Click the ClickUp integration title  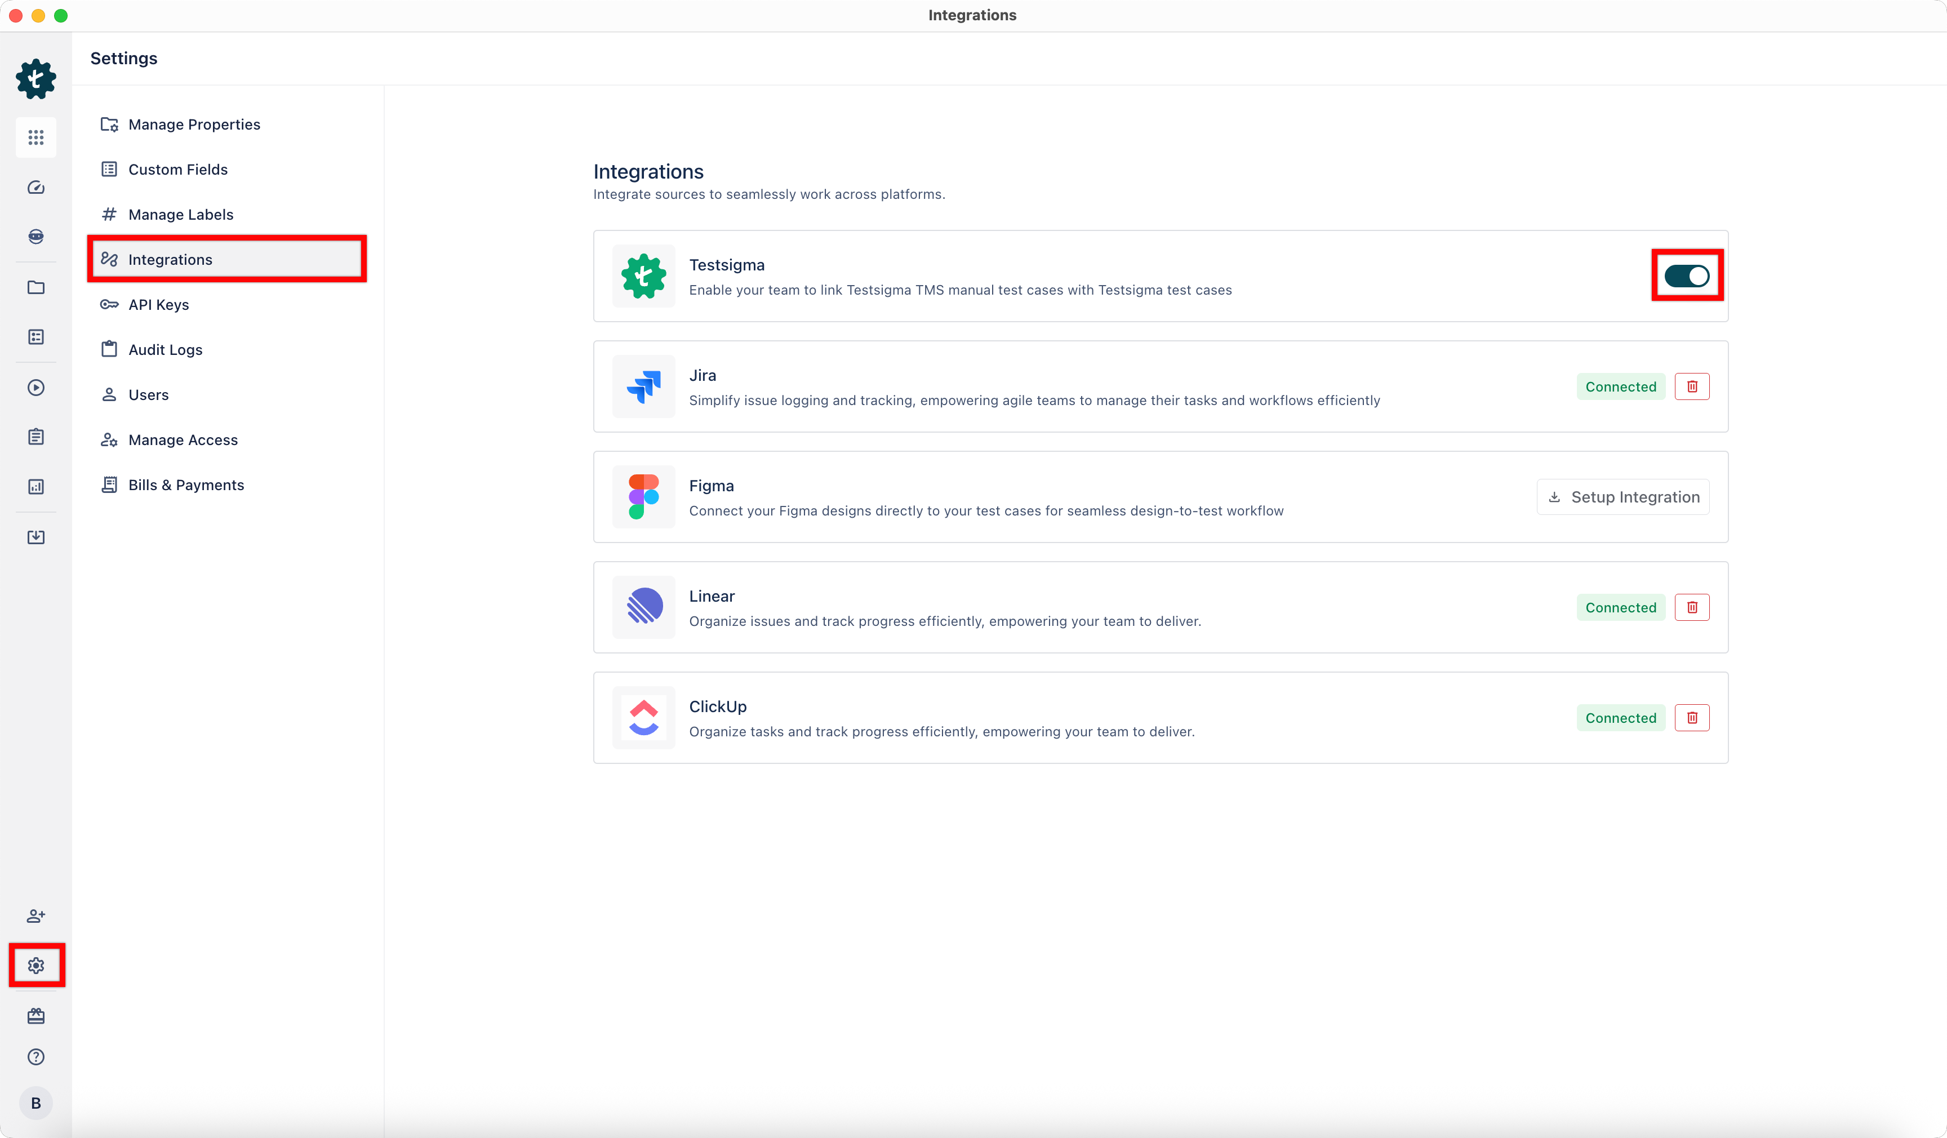[718, 707]
